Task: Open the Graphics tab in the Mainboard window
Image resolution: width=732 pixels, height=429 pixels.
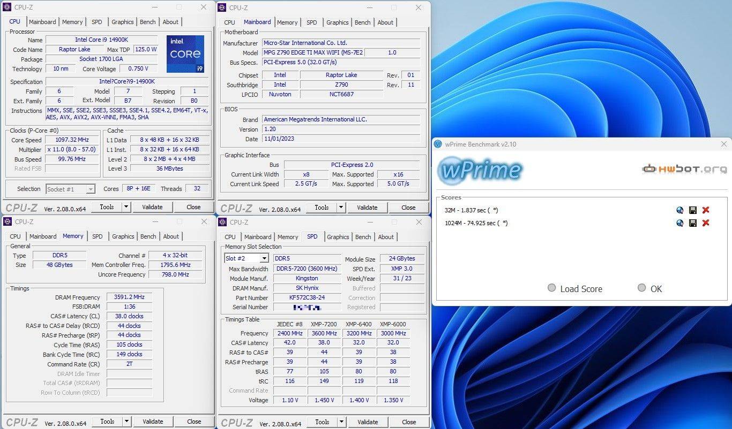Action: (338, 22)
